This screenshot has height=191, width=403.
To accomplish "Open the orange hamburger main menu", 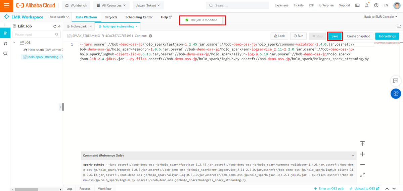I will pyautogui.click(x=6, y=5).
